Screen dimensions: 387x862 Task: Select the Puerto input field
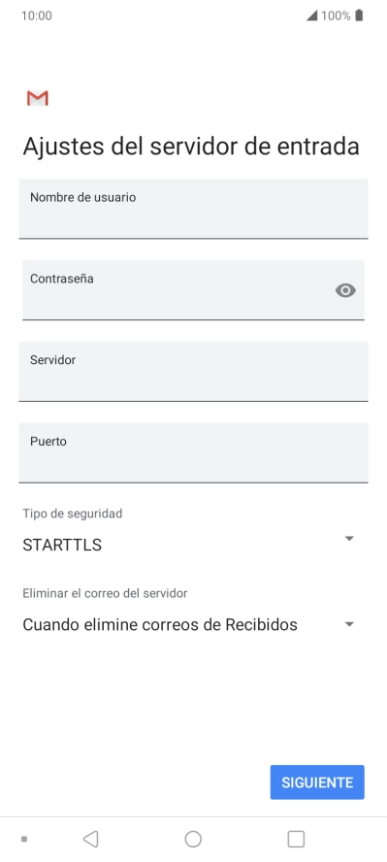tap(193, 453)
